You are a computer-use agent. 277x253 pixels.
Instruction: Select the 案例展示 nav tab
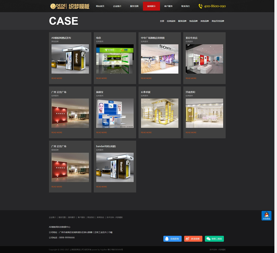pyautogui.click(x=151, y=6)
